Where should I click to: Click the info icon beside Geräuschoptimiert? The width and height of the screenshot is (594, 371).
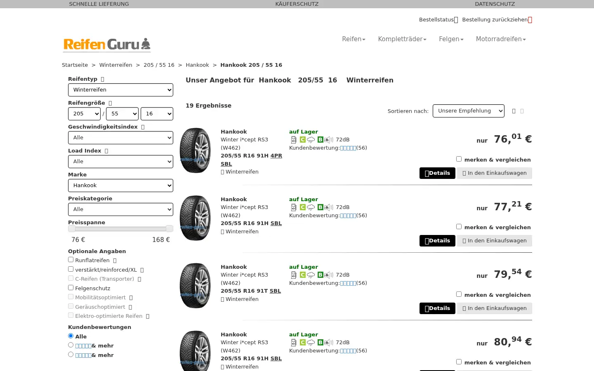[x=130, y=307]
